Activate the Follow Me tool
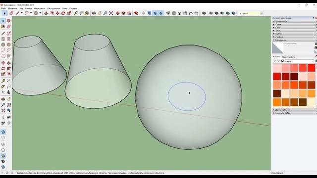 9,69
